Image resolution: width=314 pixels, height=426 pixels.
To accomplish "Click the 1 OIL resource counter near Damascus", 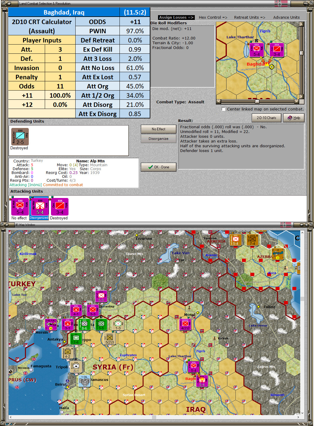I will [x=85, y=381].
